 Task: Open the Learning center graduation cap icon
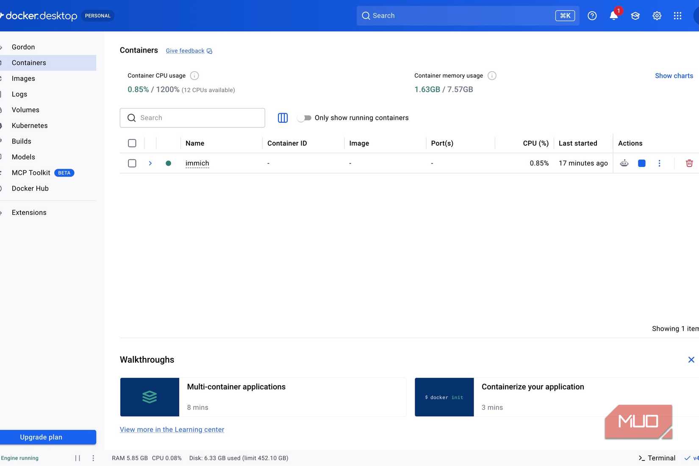(x=635, y=16)
